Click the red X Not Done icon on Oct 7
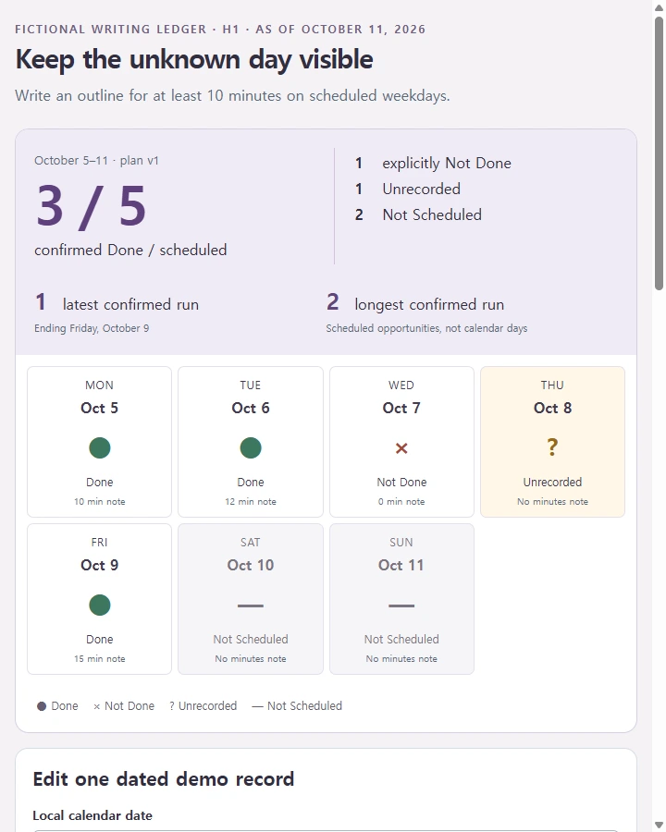 coord(401,448)
